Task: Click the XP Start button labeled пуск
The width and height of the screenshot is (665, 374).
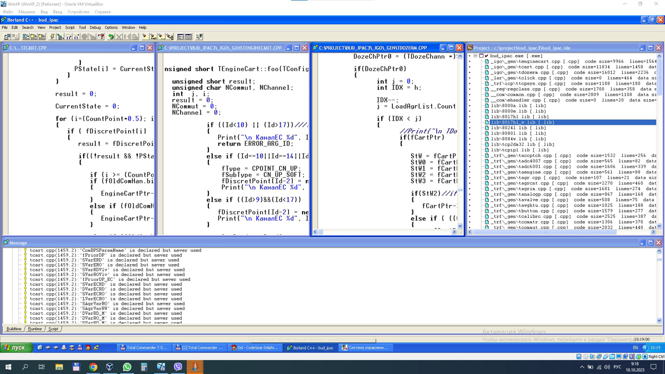Action: tap(16, 347)
